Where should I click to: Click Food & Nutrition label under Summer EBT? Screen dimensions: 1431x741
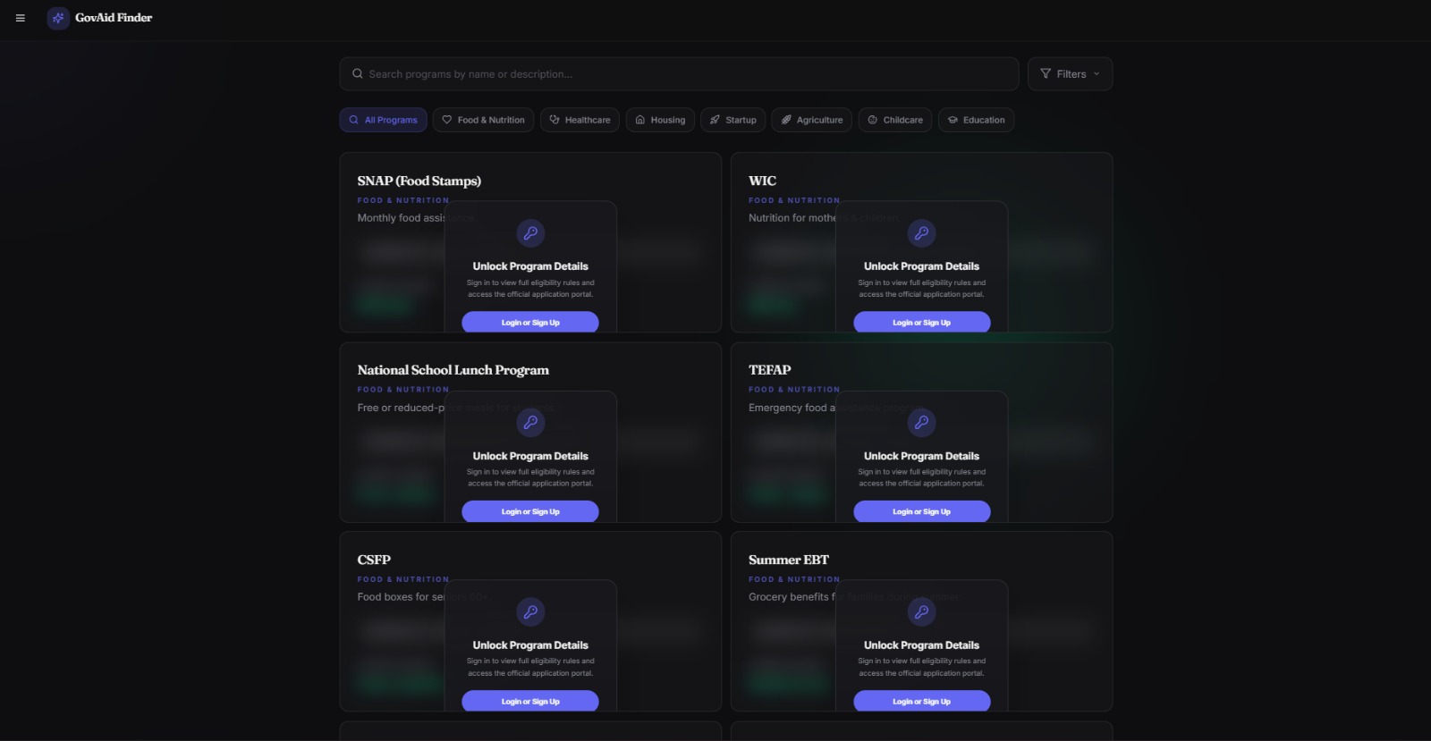pos(794,579)
